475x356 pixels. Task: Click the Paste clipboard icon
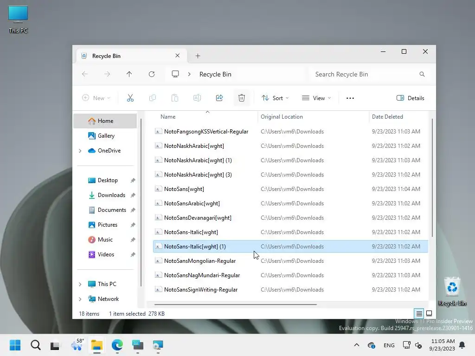point(175,98)
